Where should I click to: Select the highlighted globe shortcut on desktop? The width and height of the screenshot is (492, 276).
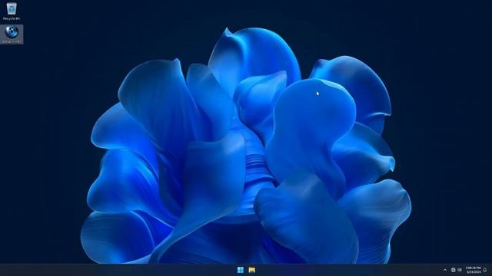tap(12, 34)
